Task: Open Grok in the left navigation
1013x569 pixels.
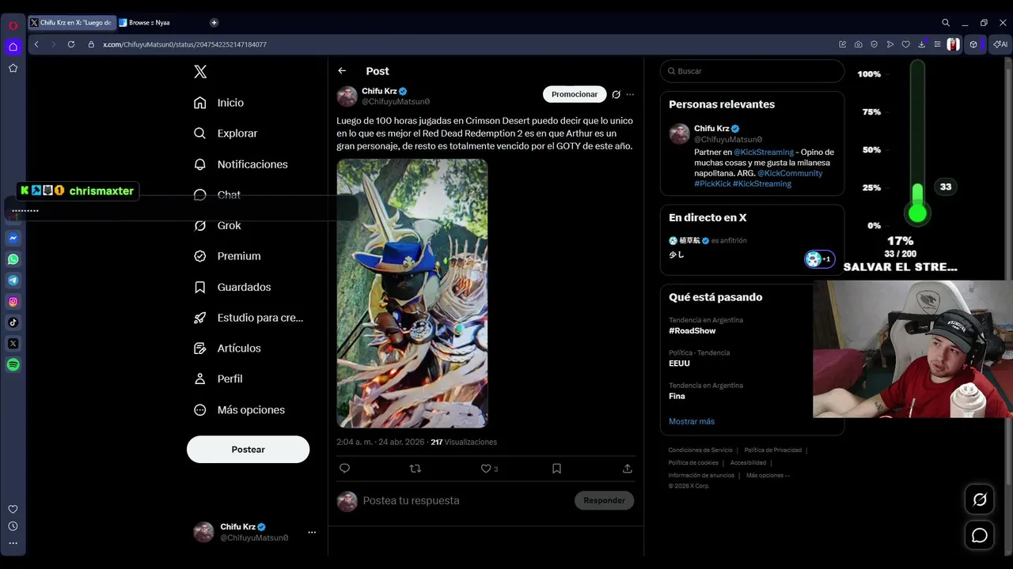Action: 218,225
